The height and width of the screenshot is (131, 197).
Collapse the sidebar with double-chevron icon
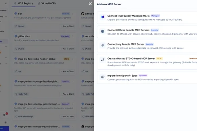tap(6, 3)
